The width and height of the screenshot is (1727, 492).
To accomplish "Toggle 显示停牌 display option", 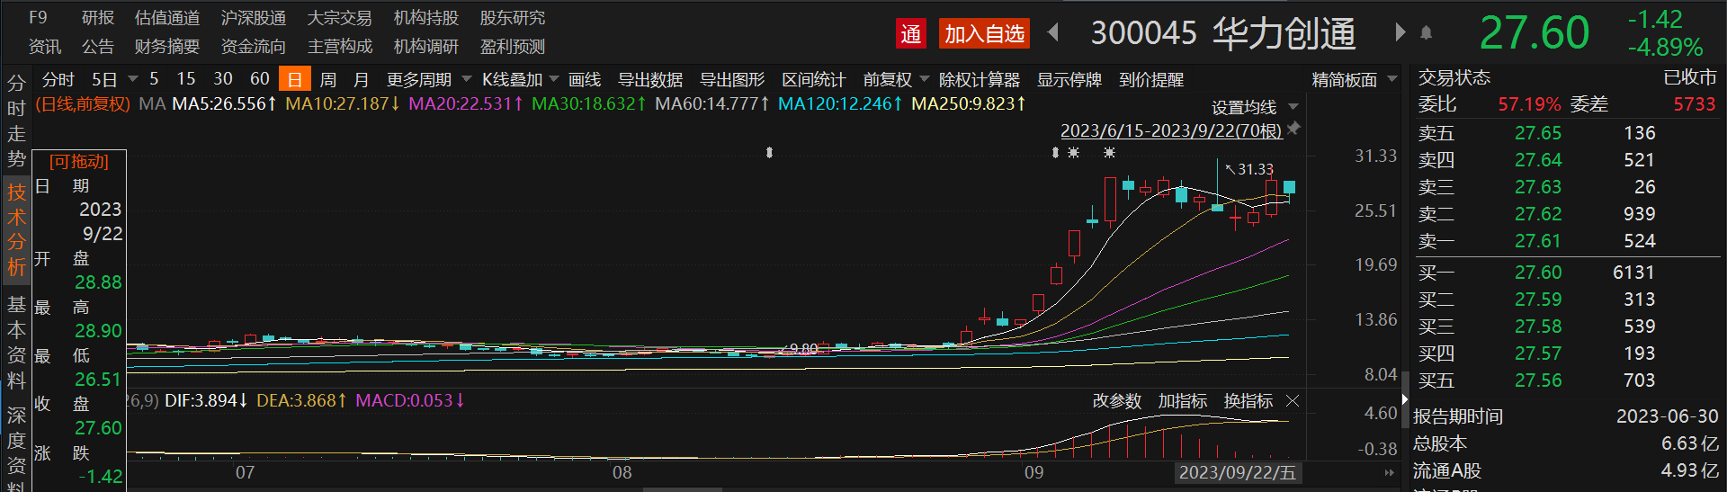I will coord(1069,80).
